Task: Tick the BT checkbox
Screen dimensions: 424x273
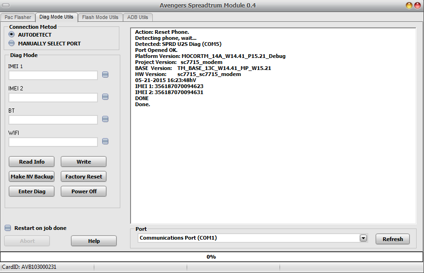Action: [105, 119]
